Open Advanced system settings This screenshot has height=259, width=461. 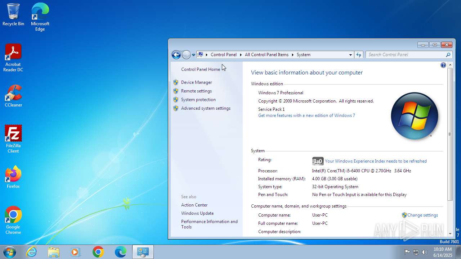[206, 108]
